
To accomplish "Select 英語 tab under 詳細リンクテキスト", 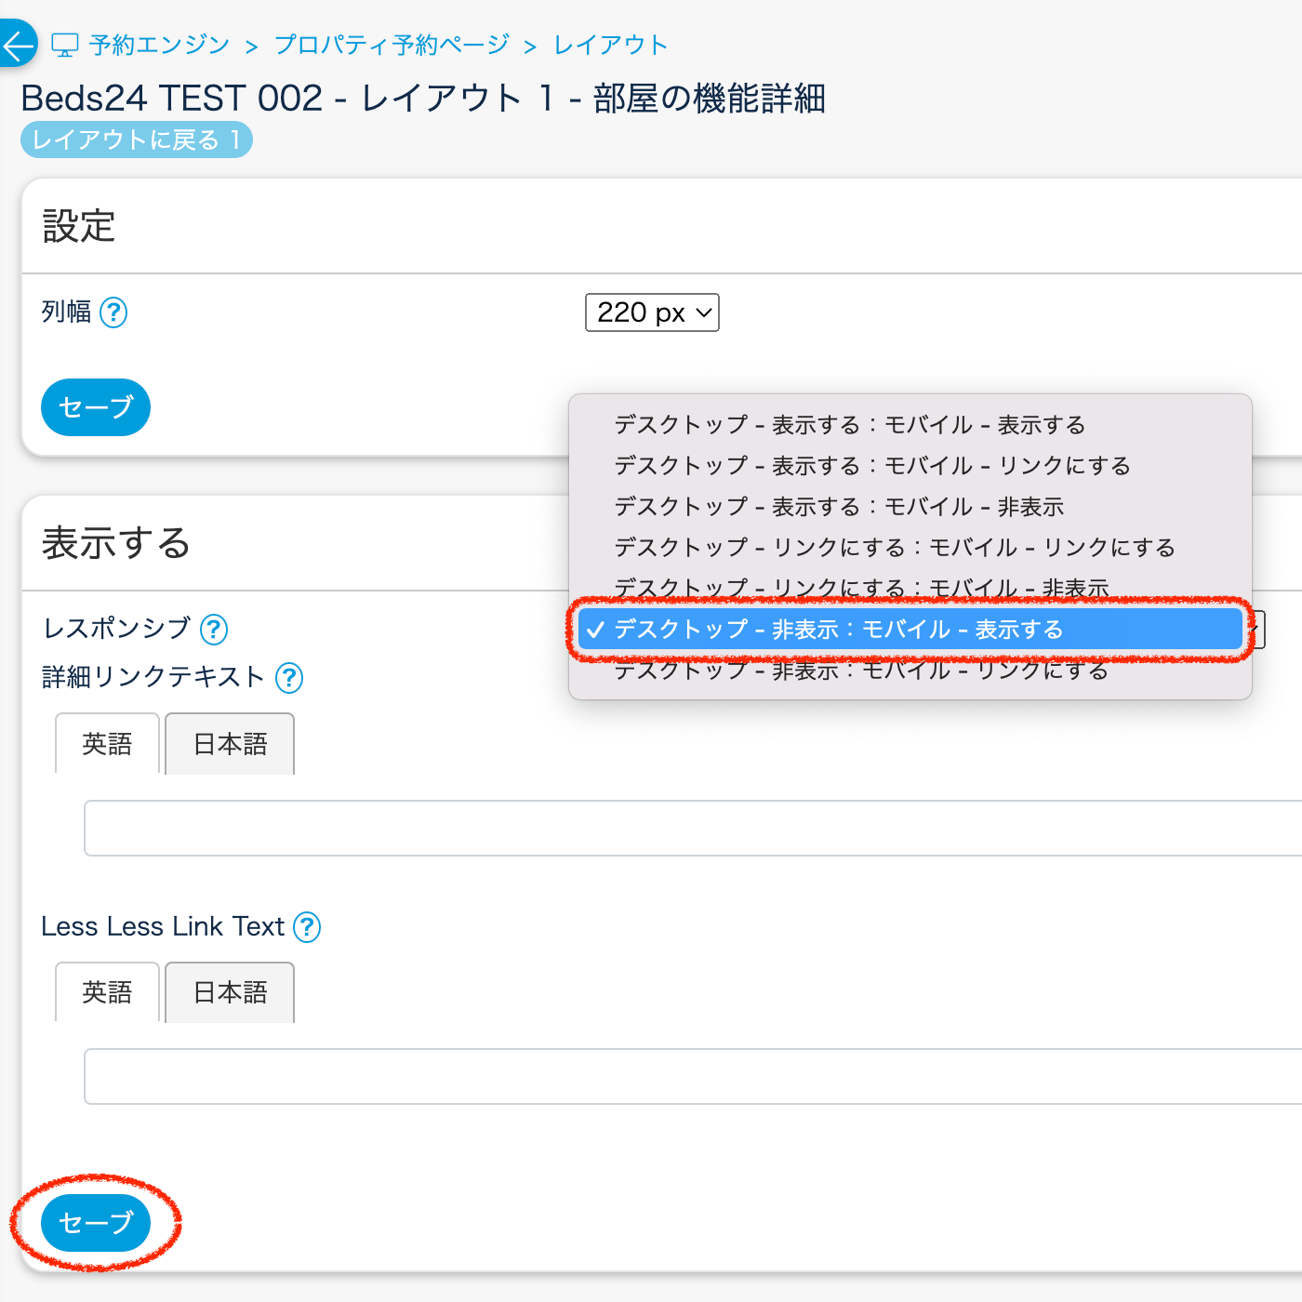I will 107,744.
